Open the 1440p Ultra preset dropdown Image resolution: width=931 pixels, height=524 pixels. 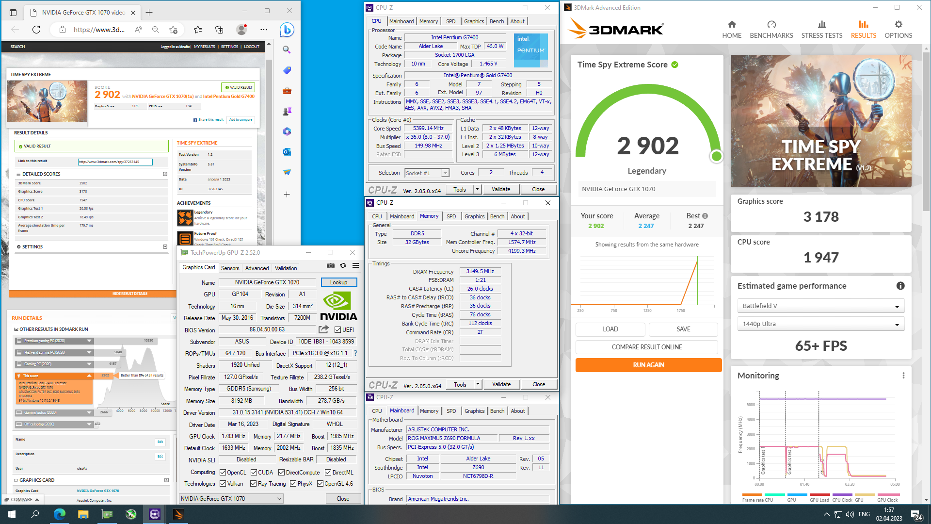(x=821, y=324)
